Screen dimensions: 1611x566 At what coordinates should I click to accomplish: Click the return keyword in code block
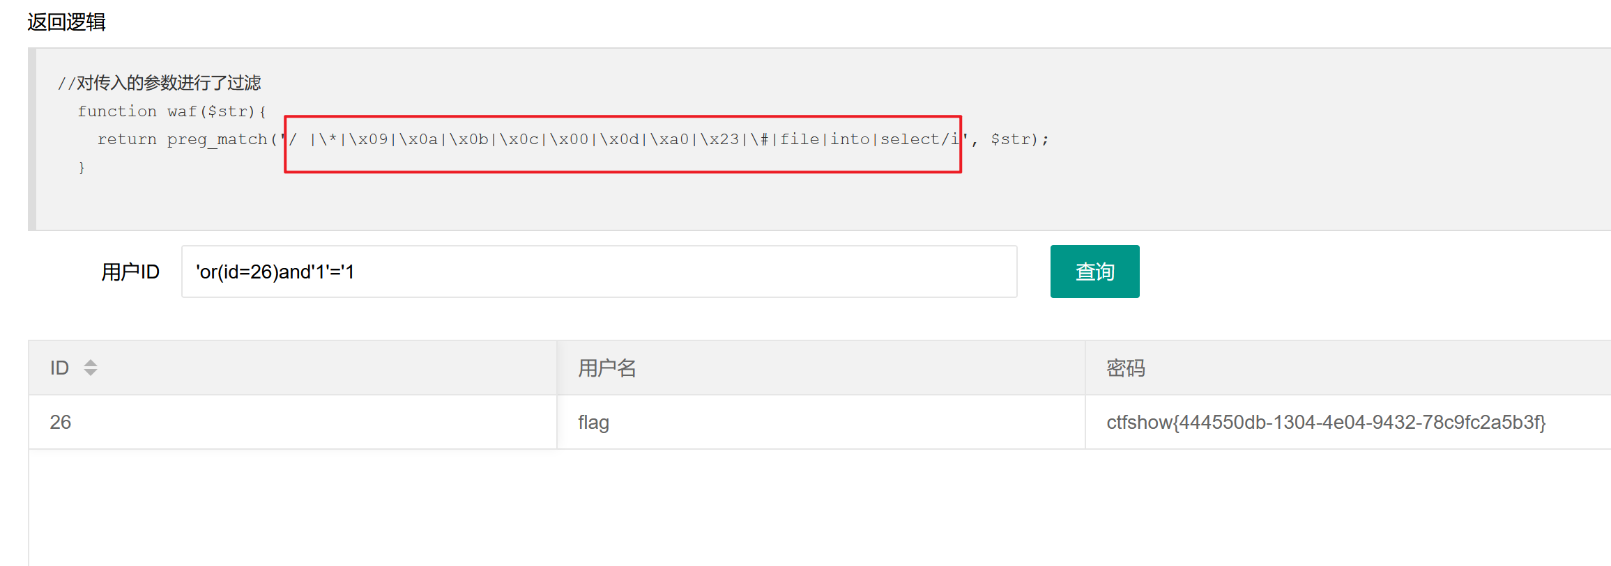pyautogui.click(x=127, y=140)
